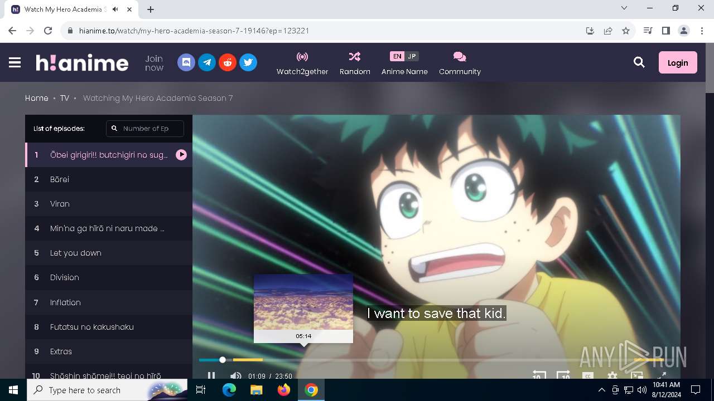Open the Windows Start menu

13,390
